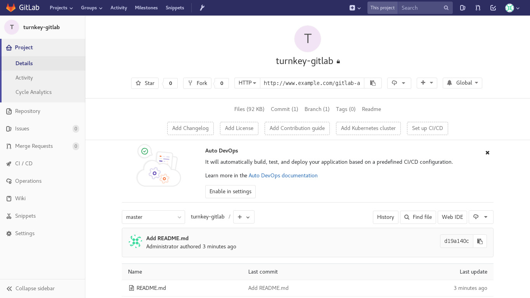Open the master branch selector dropdown

click(153, 217)
